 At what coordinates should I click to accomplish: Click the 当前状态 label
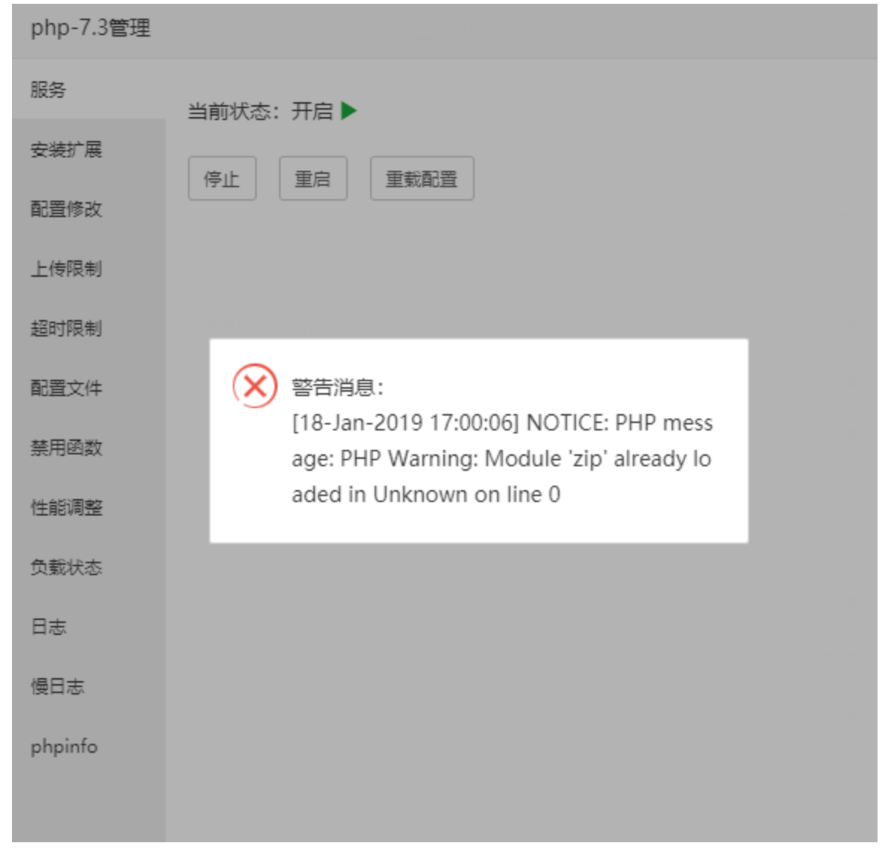pyautogui.click(x=233, y=111)
